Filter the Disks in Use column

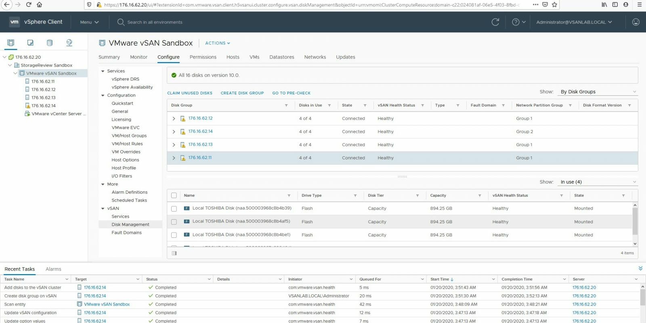[x=329, y=105]
